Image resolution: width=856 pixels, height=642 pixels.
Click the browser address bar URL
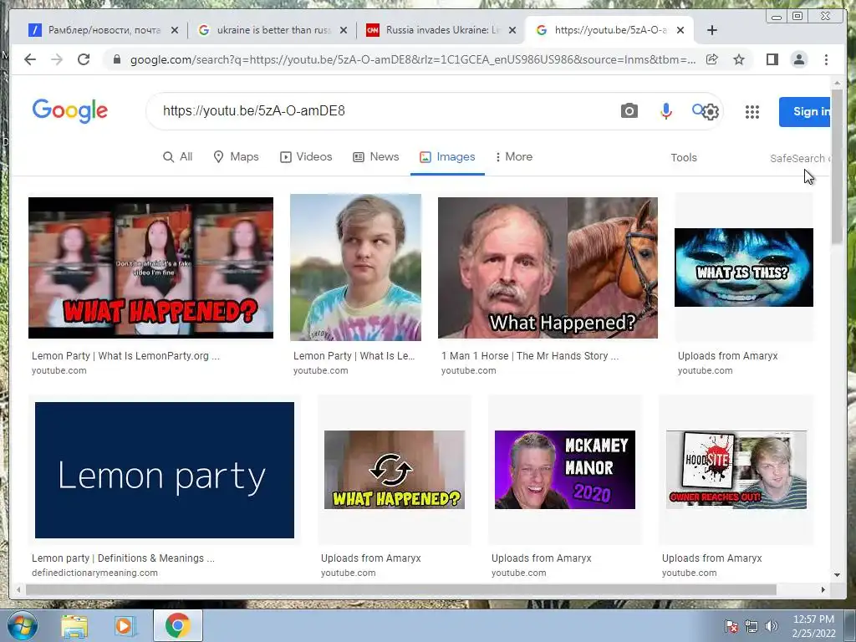tap(413, 59)
